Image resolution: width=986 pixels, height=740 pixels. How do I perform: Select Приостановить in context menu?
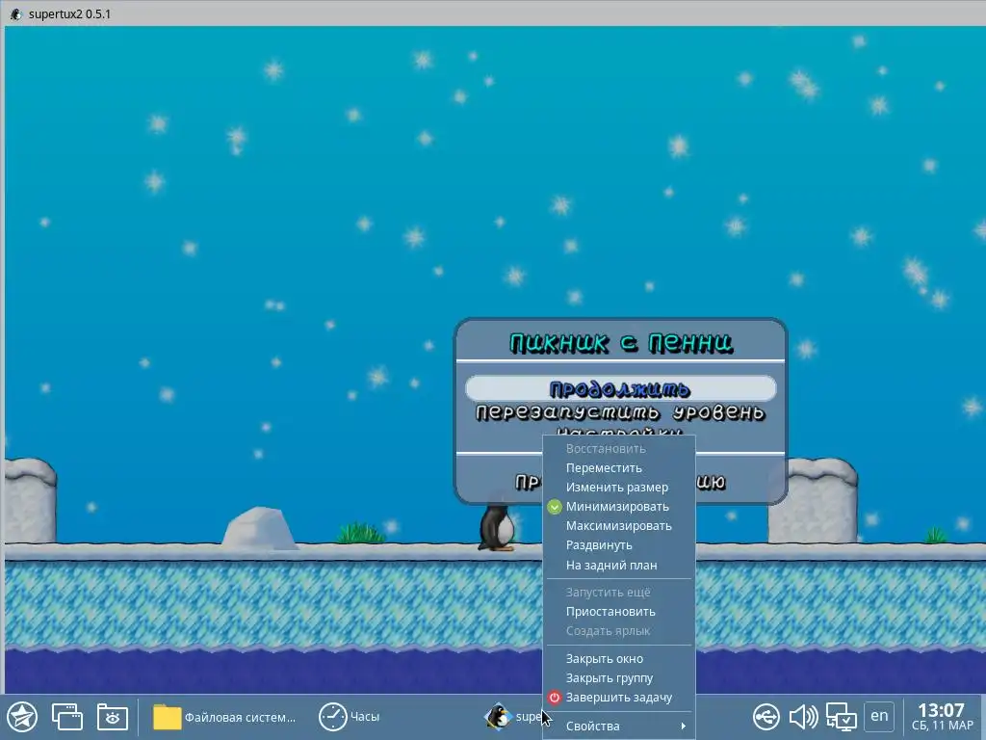(619, 612)
